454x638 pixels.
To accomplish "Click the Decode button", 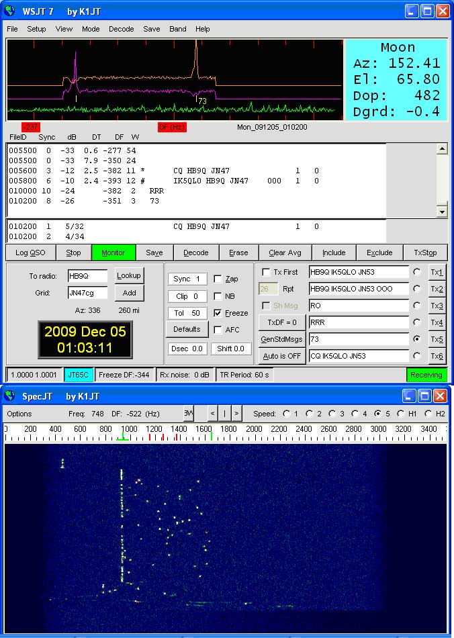I will pos(196,253).
